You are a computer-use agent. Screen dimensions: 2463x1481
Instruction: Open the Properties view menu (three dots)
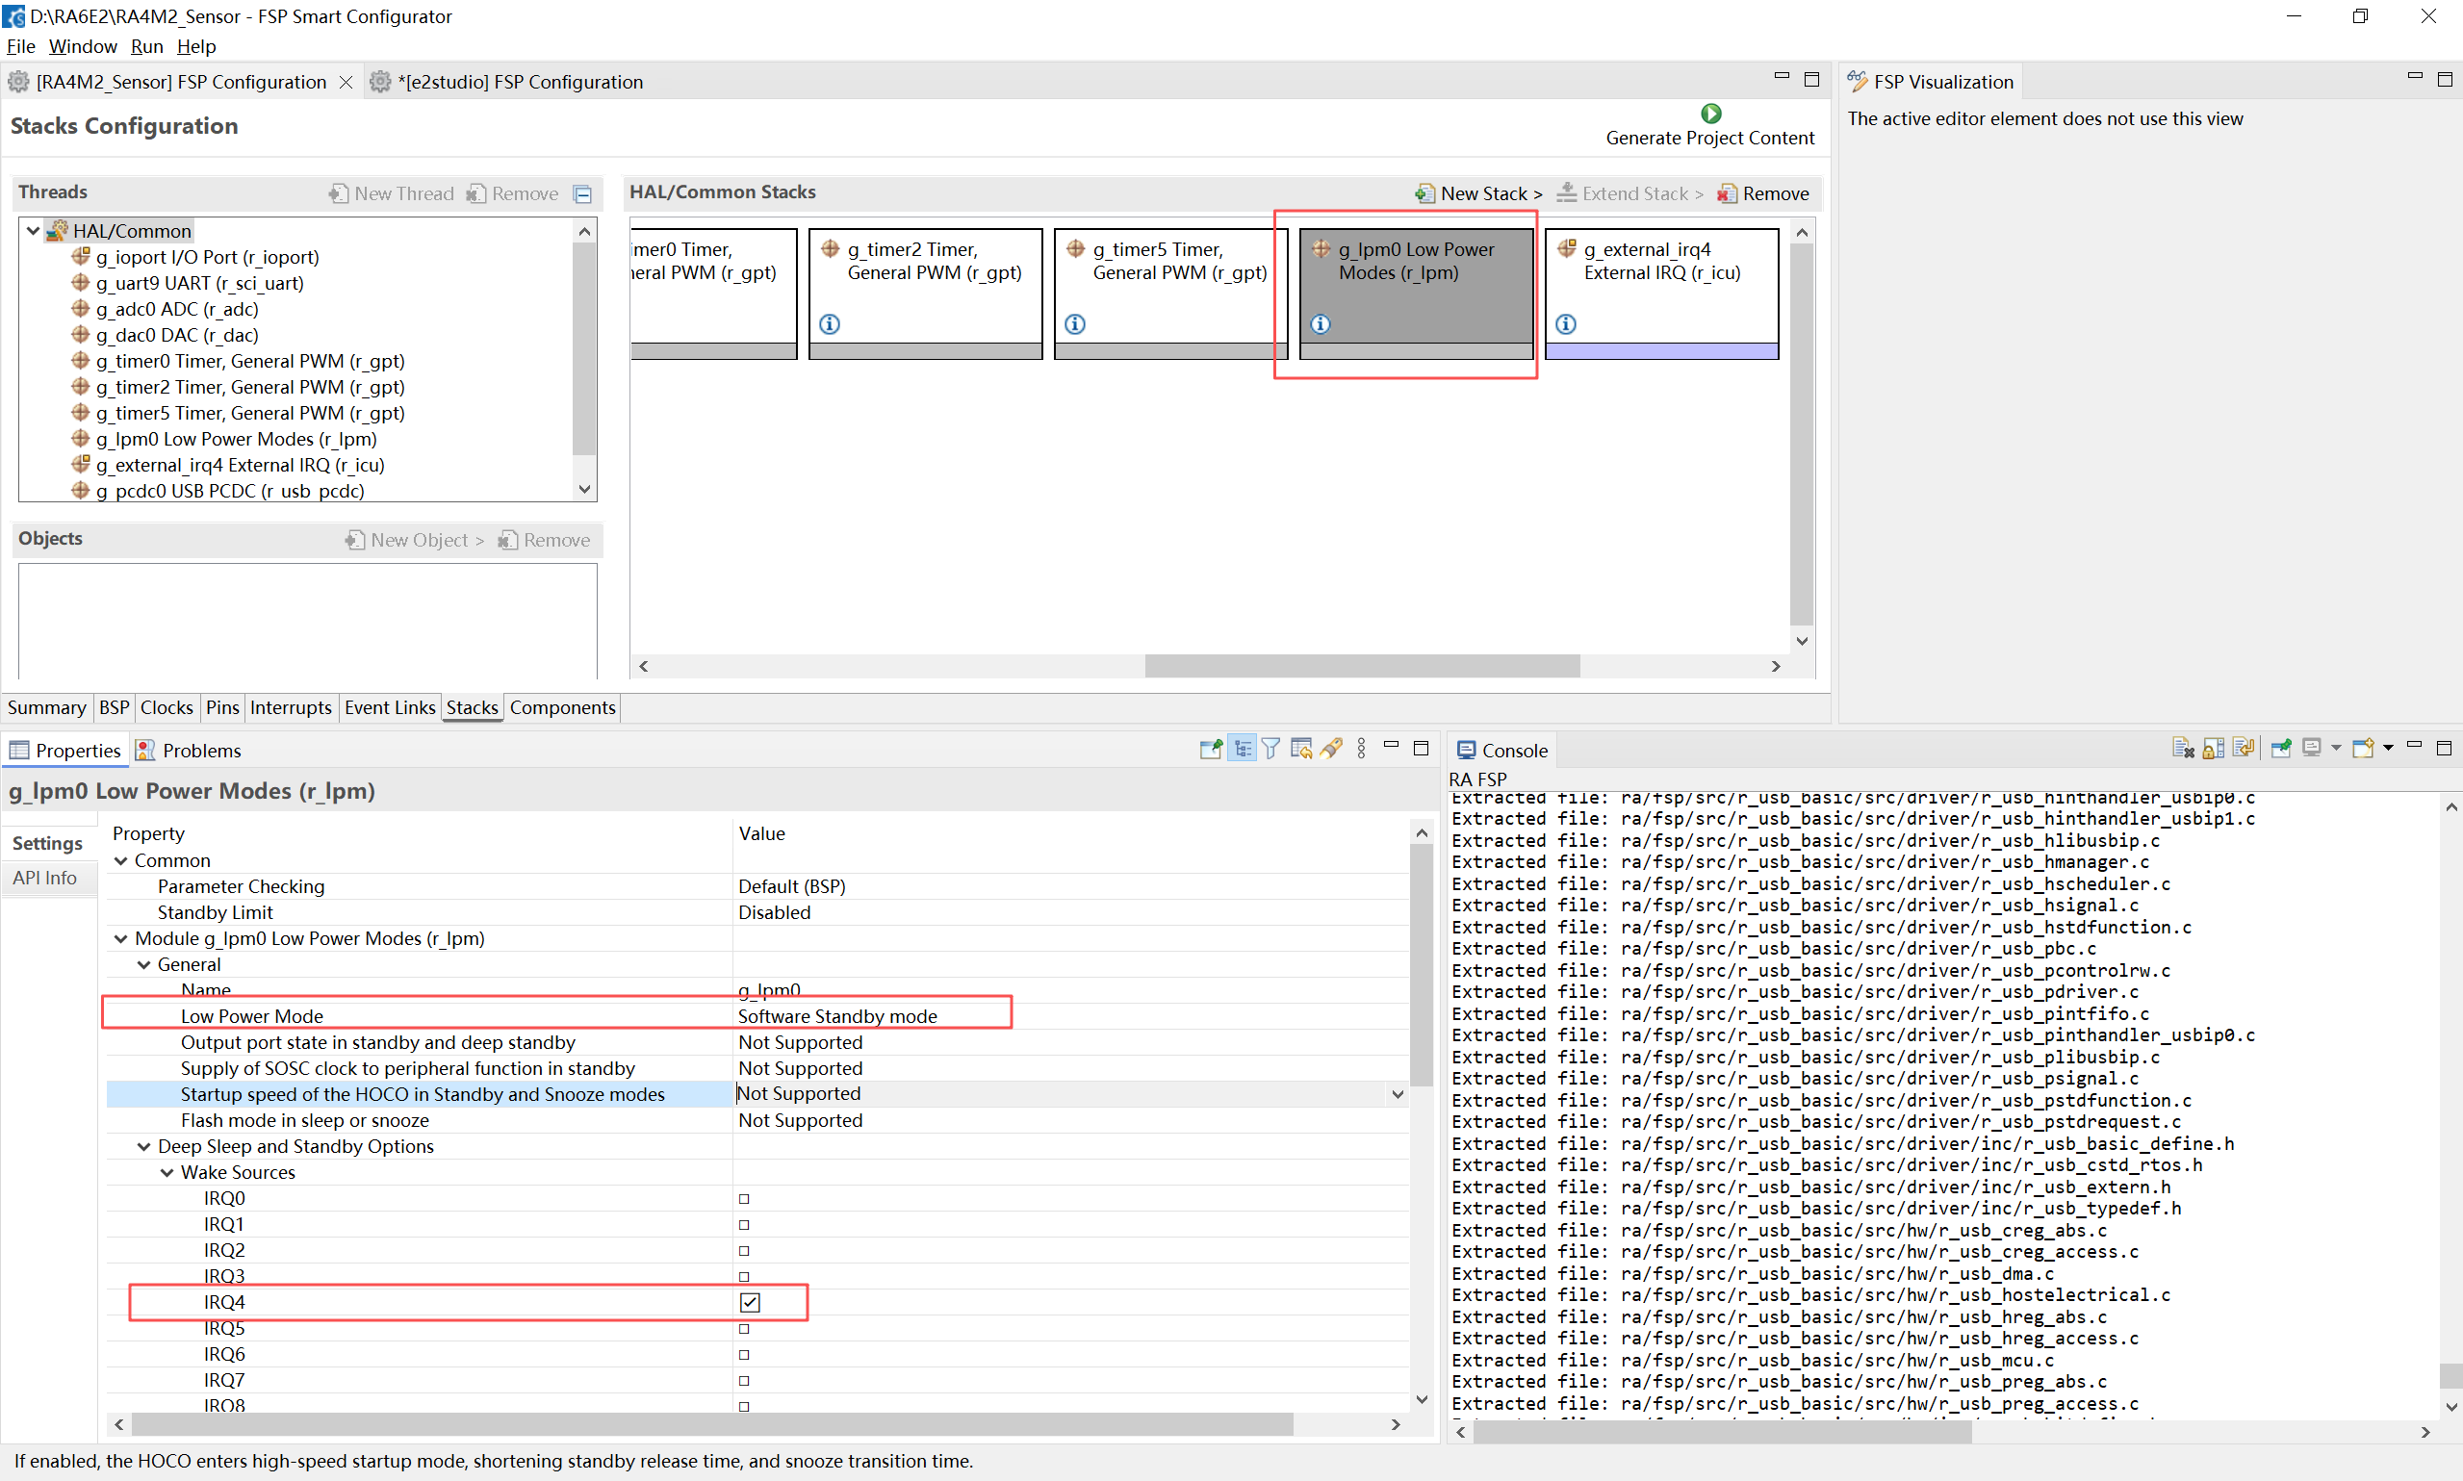click(x=1361, y=749)
